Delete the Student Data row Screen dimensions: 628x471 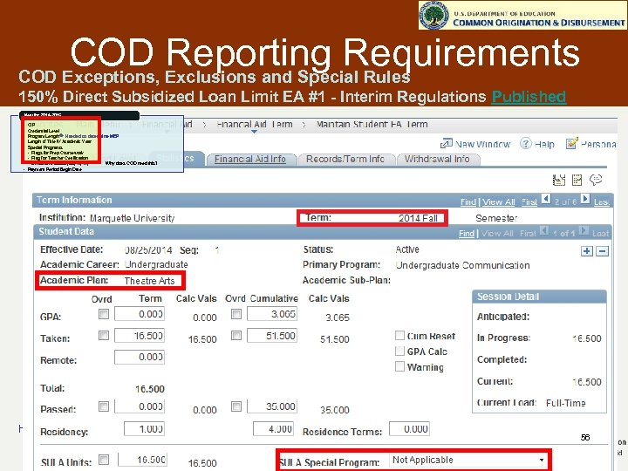(x=603, y=251)
